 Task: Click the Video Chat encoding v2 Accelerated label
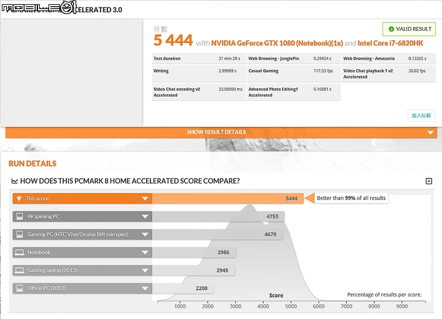177,92
